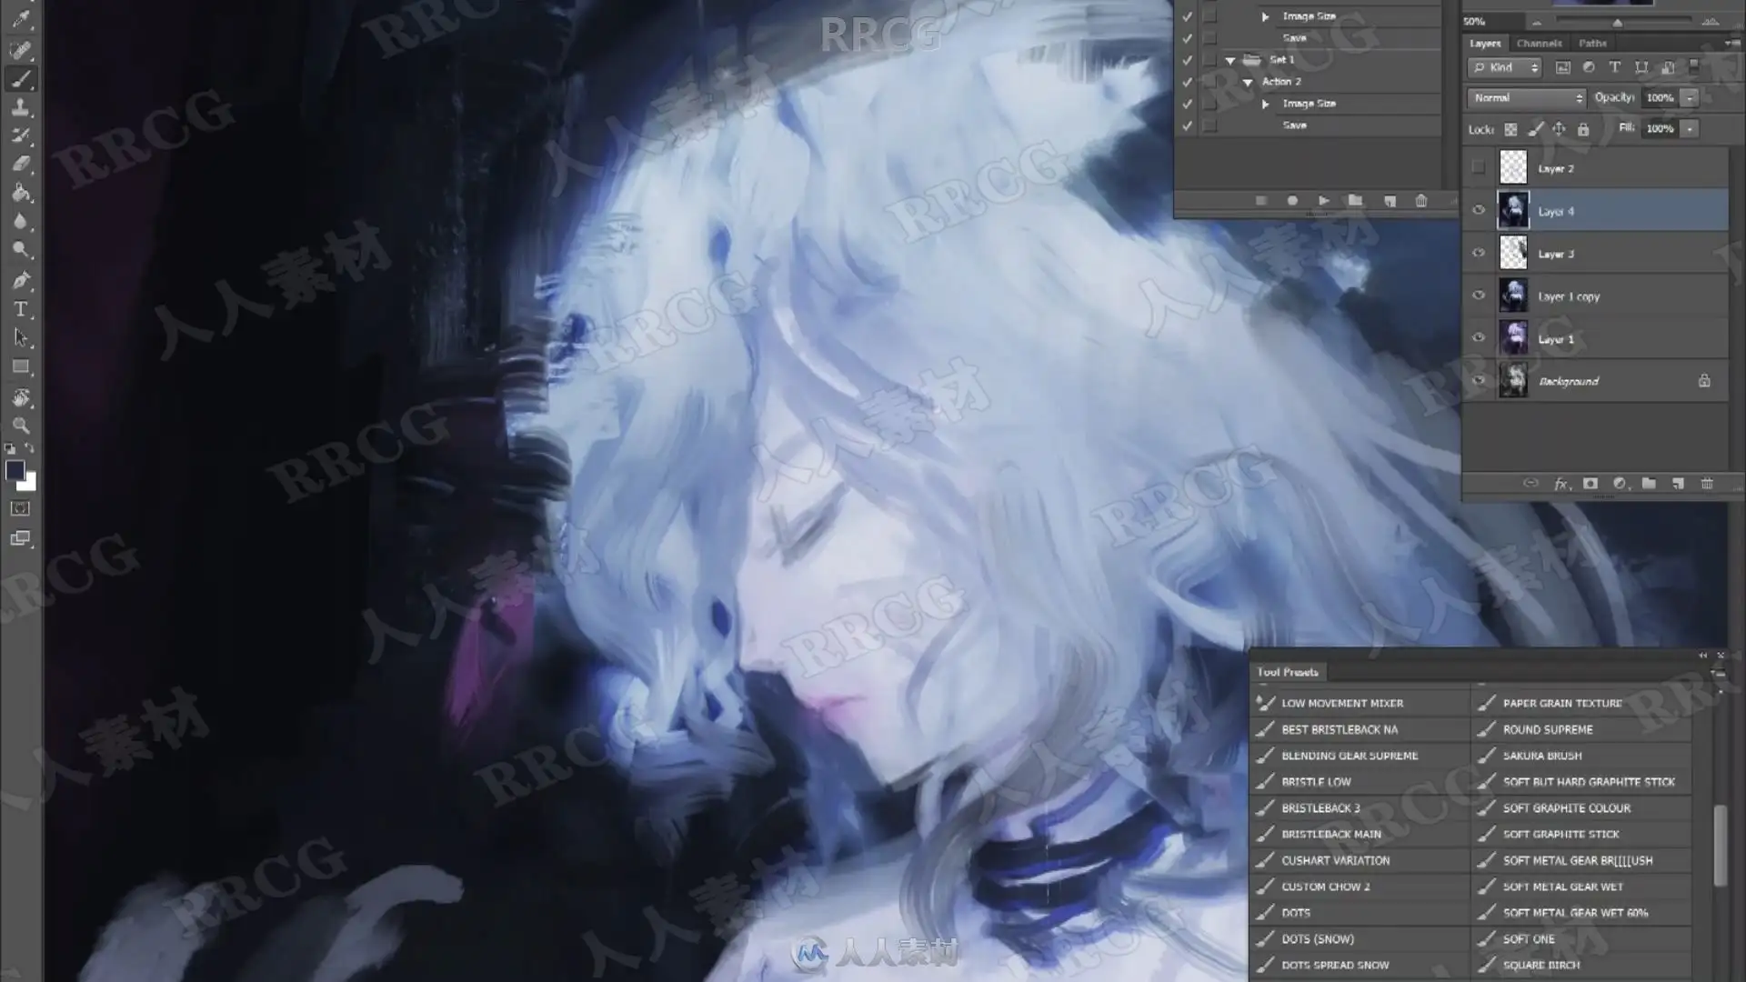1746x982 pixels.
Task: Expand the top Image Size step
Action: pyautogui.click(x=1265, y=16)
